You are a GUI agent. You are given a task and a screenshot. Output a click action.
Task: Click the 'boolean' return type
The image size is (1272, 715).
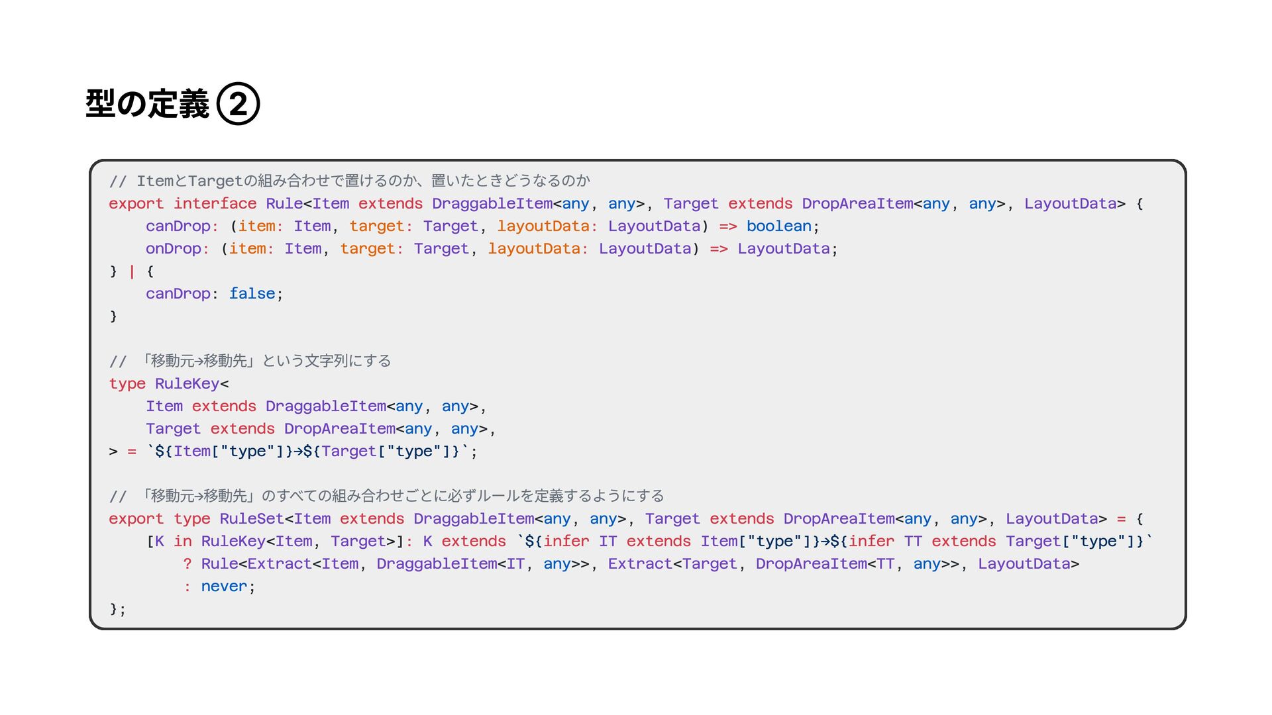point(778,226)
